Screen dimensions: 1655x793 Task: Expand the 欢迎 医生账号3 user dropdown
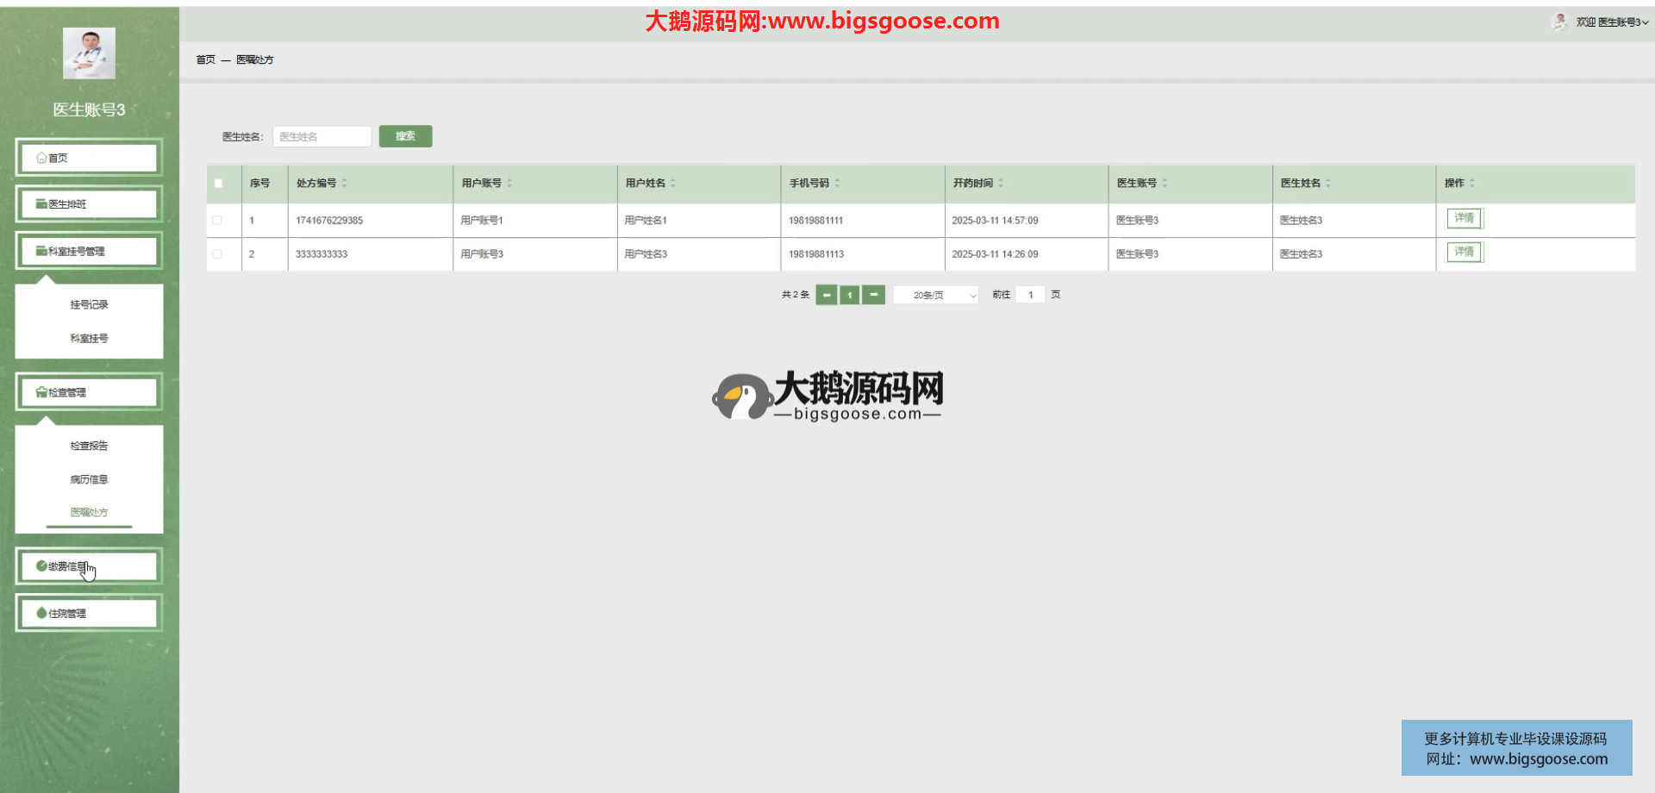(x=1611, y=22)
